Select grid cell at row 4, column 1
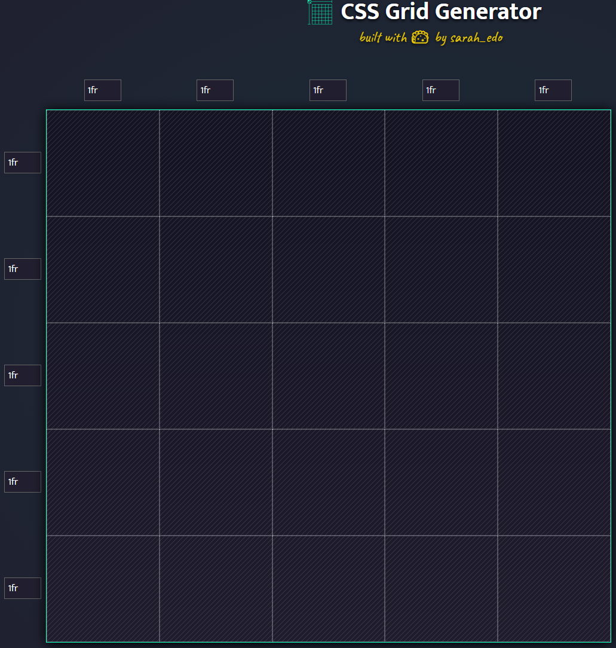 click(103, 482)
